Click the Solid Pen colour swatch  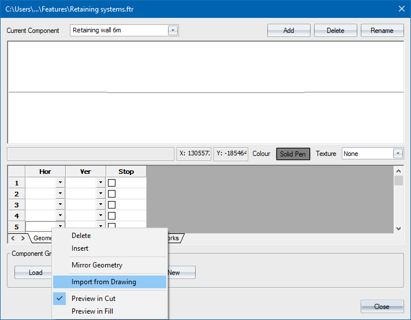pyautogui.click(x=293, y=154)
